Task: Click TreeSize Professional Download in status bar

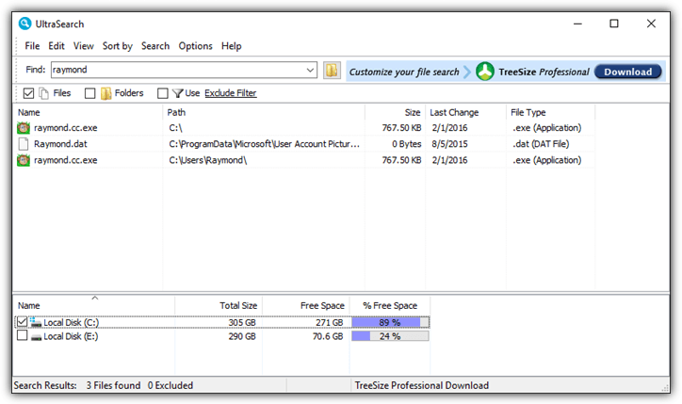Action: tap(422, 386)
